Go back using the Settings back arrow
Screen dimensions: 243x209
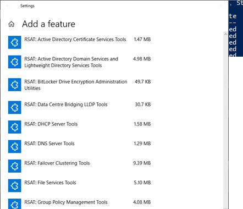pyautogui.click(x=8, y=5)
